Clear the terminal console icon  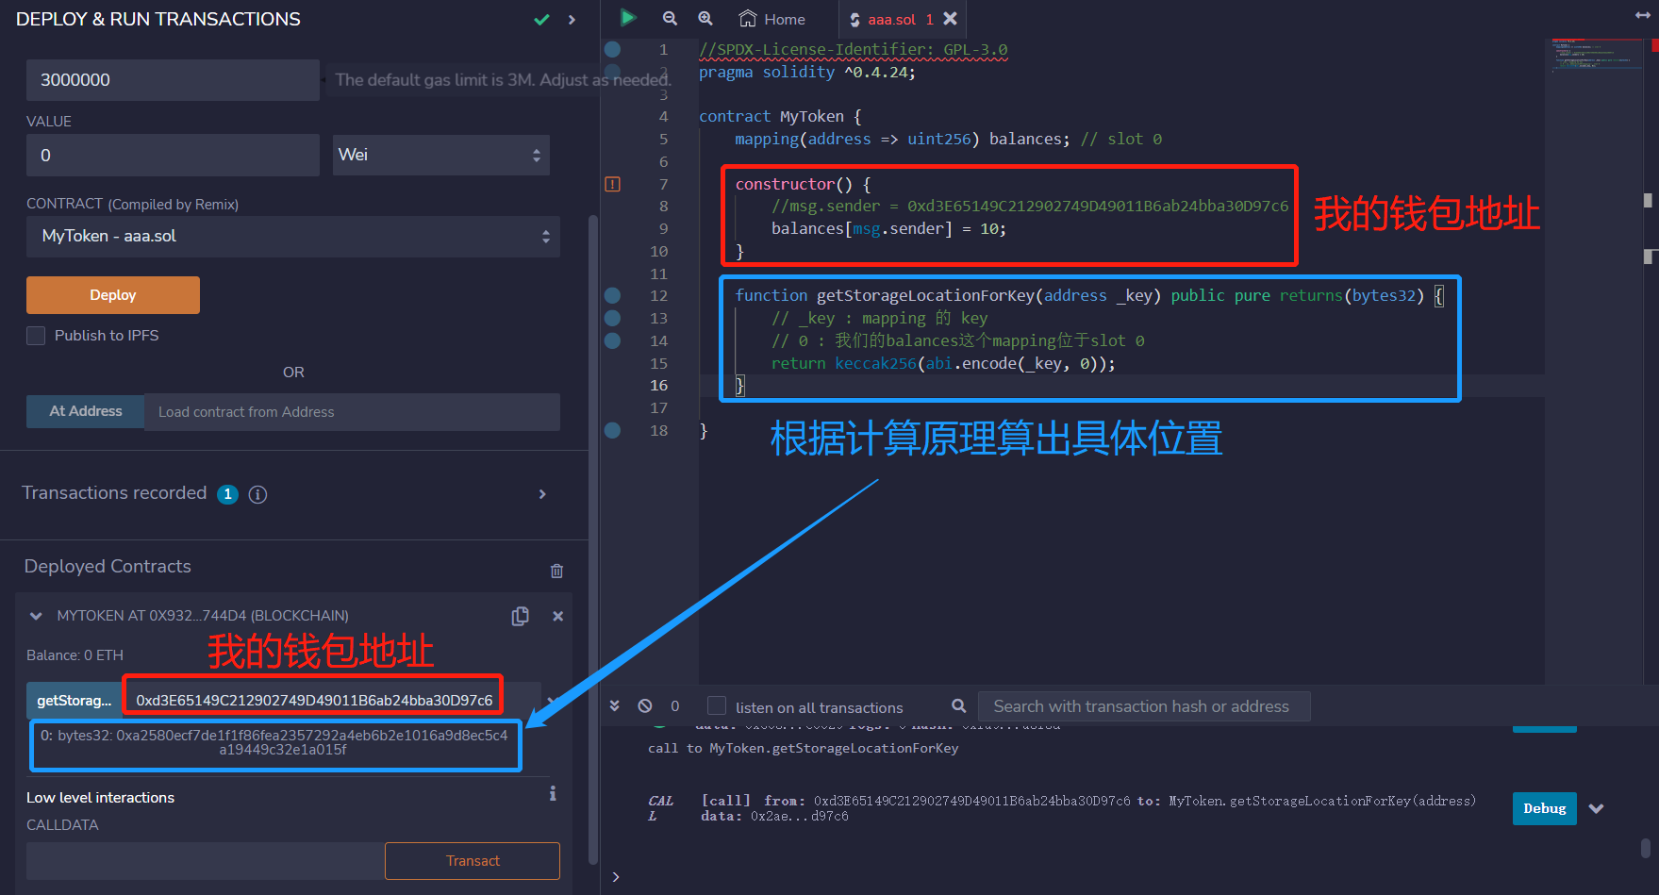(x=645, y=705)
